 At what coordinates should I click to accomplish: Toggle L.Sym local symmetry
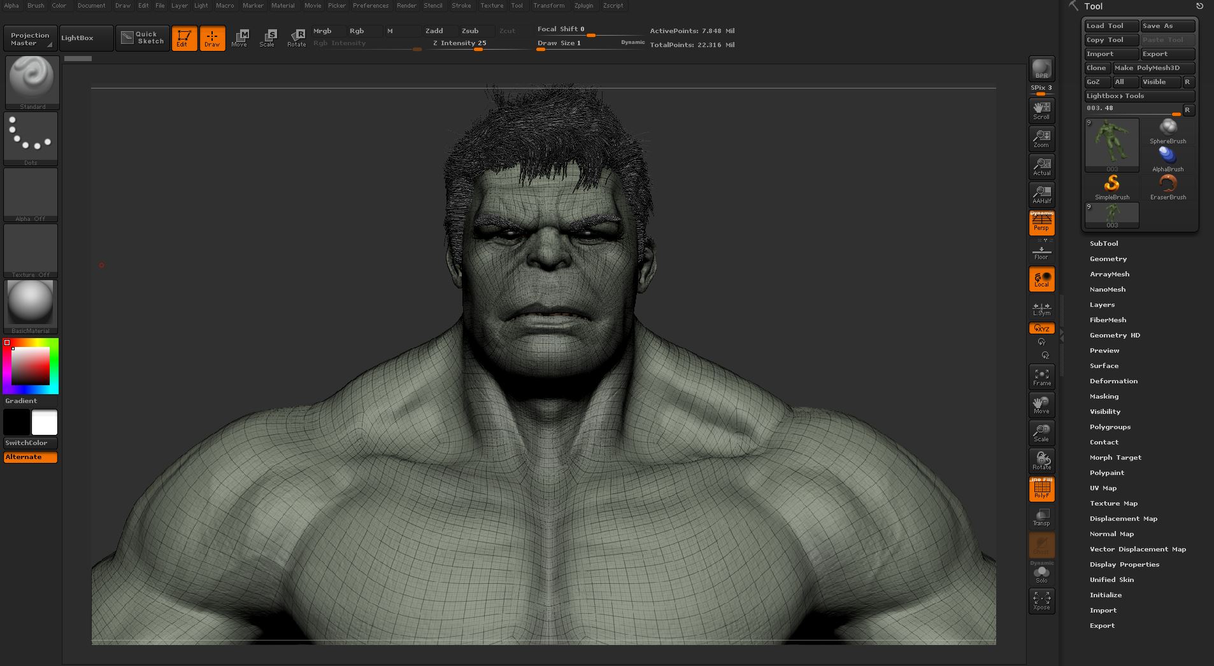coord(1041,309)
